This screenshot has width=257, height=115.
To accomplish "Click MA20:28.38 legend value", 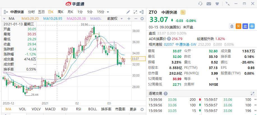I will pyautogui.click(x=77, y=19).
